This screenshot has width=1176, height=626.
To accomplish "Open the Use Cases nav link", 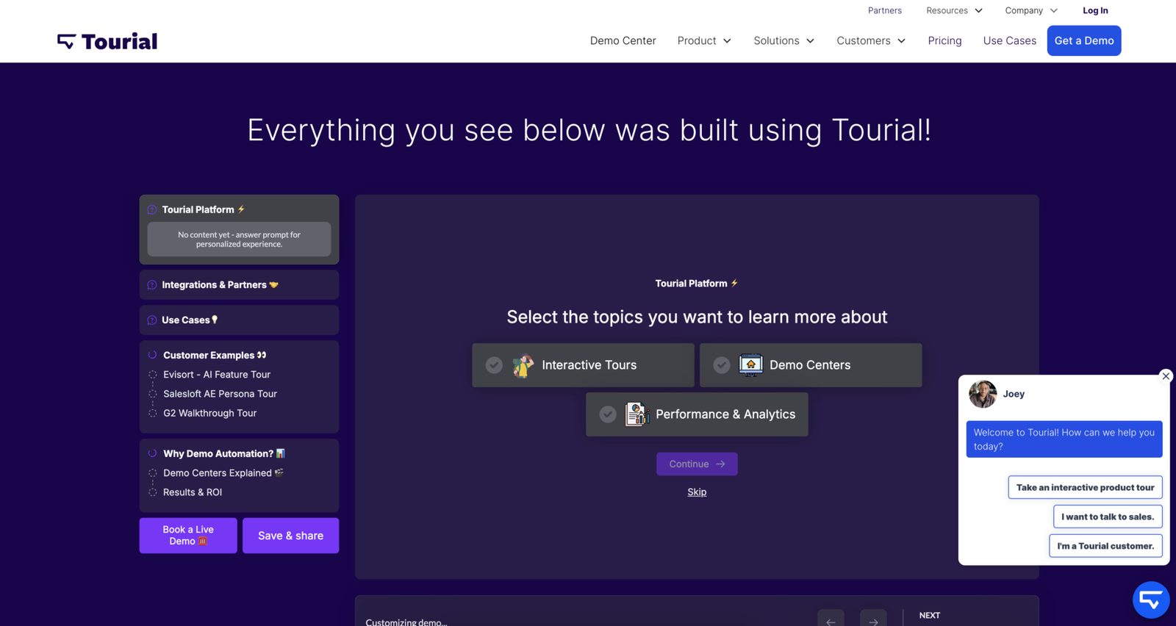I will coord(1009,40).
